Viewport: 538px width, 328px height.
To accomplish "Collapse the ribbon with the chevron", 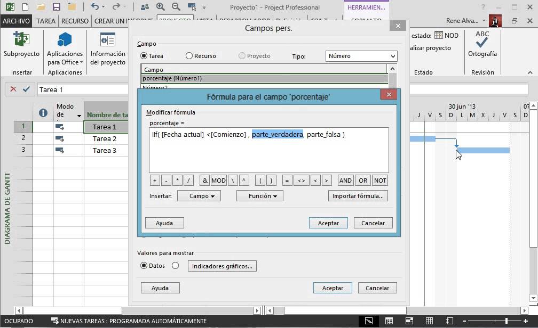I will (530, 72).
